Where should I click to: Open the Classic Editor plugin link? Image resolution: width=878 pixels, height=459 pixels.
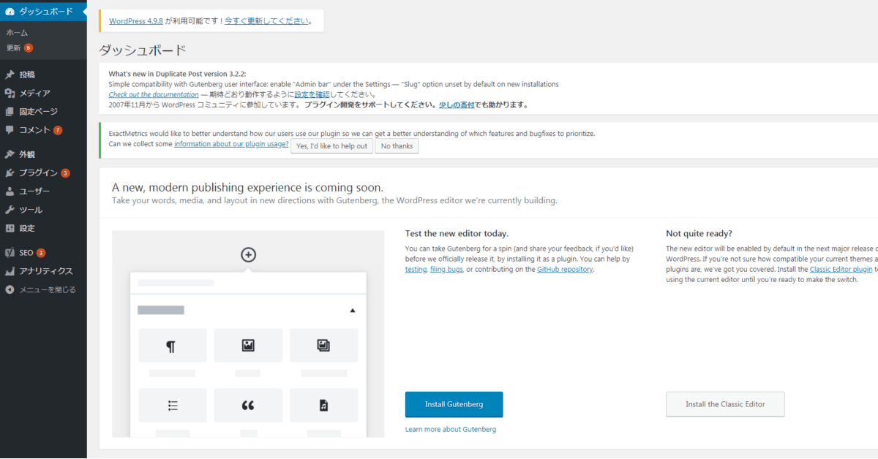pyautogui.click(x=841, y=270)
